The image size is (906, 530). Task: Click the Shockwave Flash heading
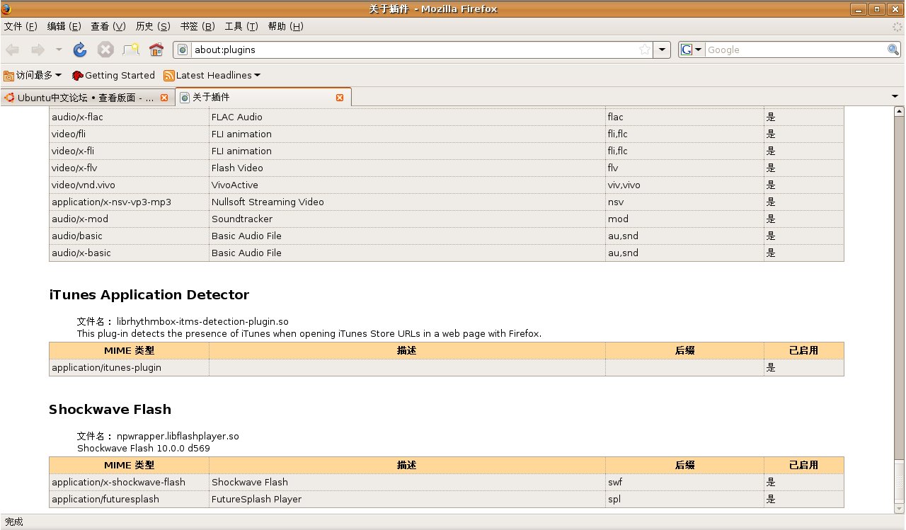click(110, 410)
